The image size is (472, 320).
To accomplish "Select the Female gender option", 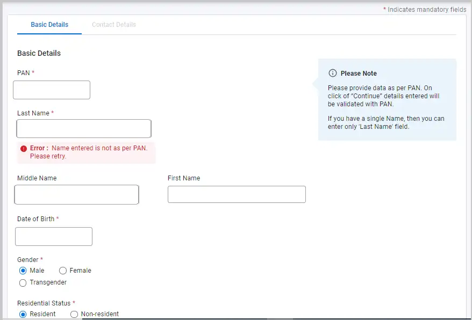I will coord(63,271).
